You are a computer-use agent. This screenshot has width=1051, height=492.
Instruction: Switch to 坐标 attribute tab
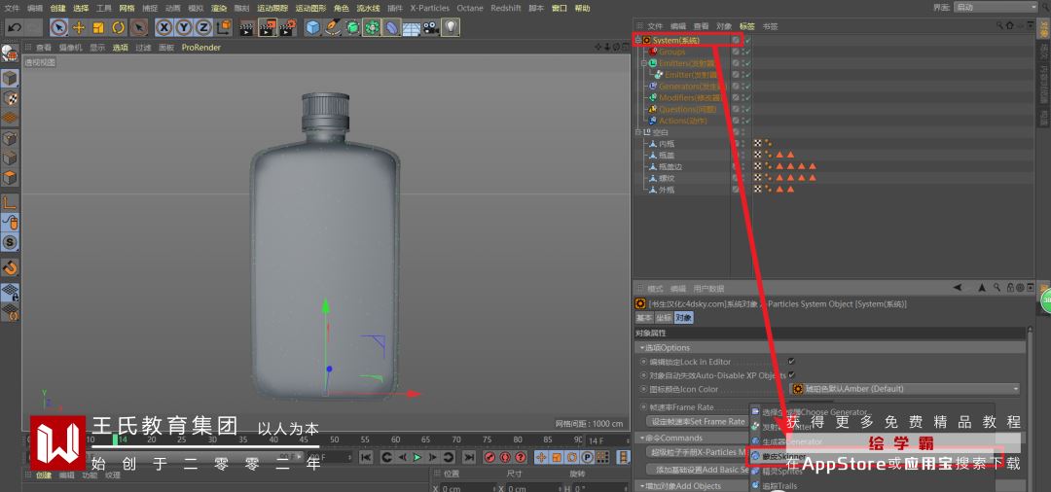pos(663,318)
